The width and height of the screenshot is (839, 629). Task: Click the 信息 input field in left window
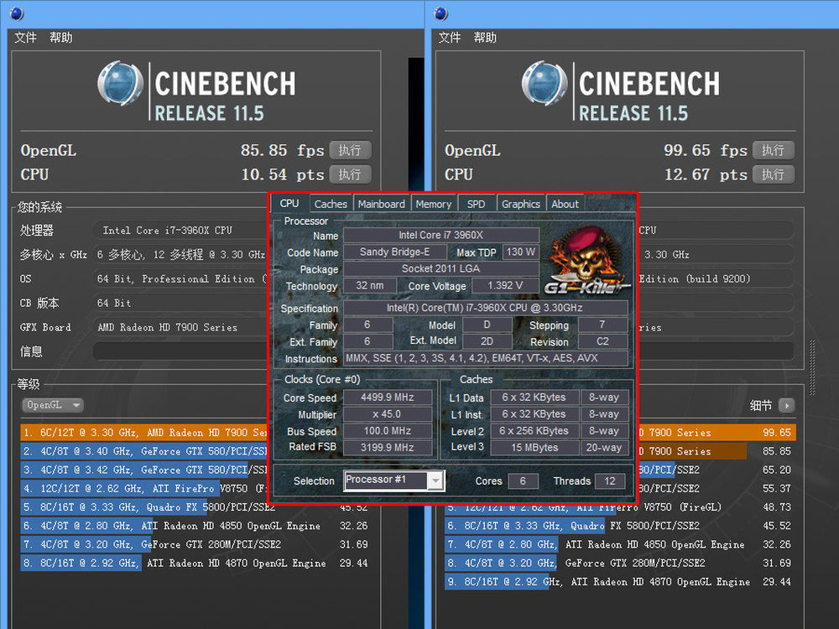point(180,351)
